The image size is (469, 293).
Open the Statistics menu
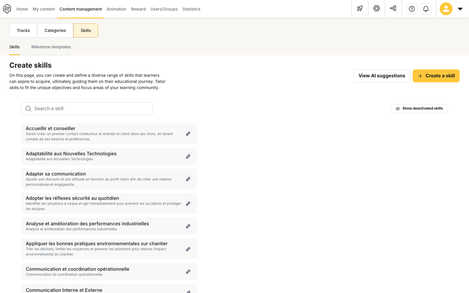(191, 9)
